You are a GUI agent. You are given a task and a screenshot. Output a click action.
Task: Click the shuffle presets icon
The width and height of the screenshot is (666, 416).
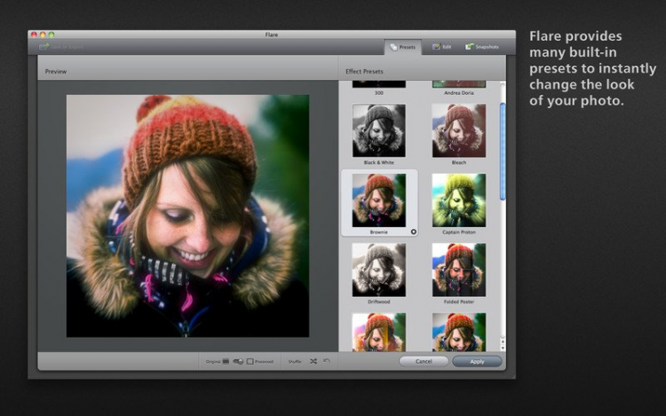313,361
